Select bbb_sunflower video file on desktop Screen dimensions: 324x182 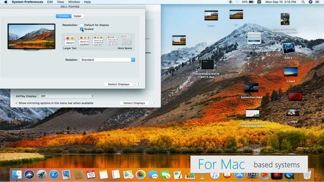252,113
